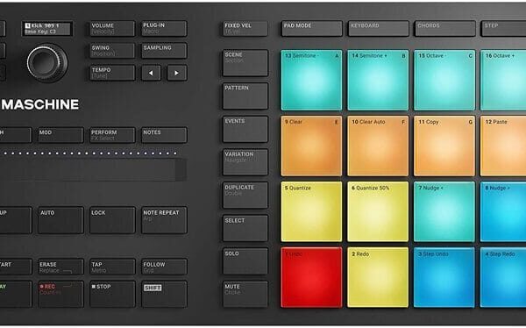
Task: Click the SELECT button
Action: (x=245, y=228)
